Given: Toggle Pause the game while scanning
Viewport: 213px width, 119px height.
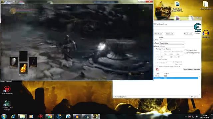Looking at the screenshot, I should click(x=156, y=66).
